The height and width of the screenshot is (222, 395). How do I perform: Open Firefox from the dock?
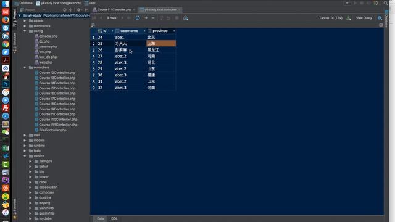(6, 20)
